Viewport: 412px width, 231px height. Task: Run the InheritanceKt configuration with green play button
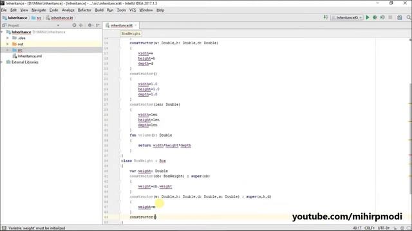click(368, 17)
